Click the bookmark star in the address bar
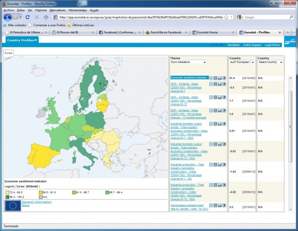Viewport: 298px width, 231px height. tap(225, 17)
